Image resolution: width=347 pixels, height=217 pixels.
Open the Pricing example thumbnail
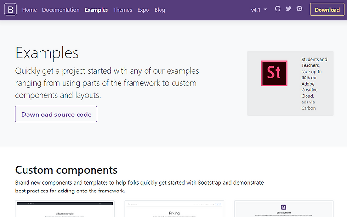174,209
